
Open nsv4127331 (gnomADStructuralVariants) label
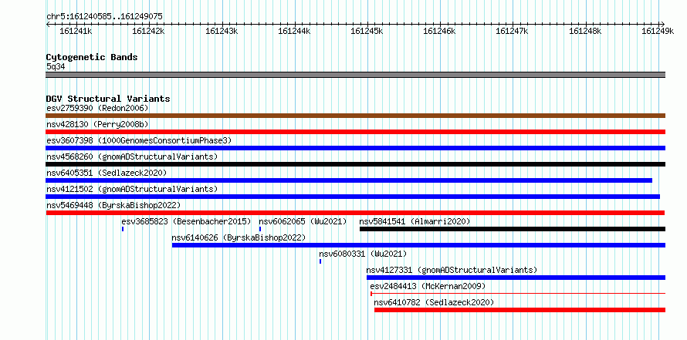[x=452, y=270]
